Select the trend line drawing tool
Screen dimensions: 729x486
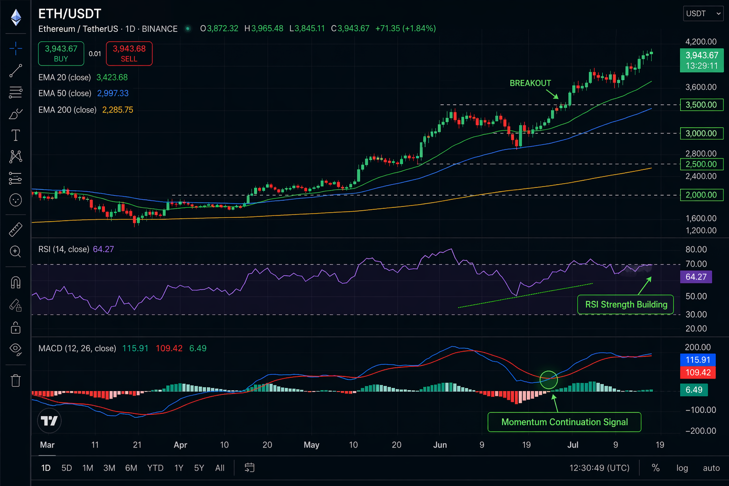pyautogui.click(x=16, y=71)
